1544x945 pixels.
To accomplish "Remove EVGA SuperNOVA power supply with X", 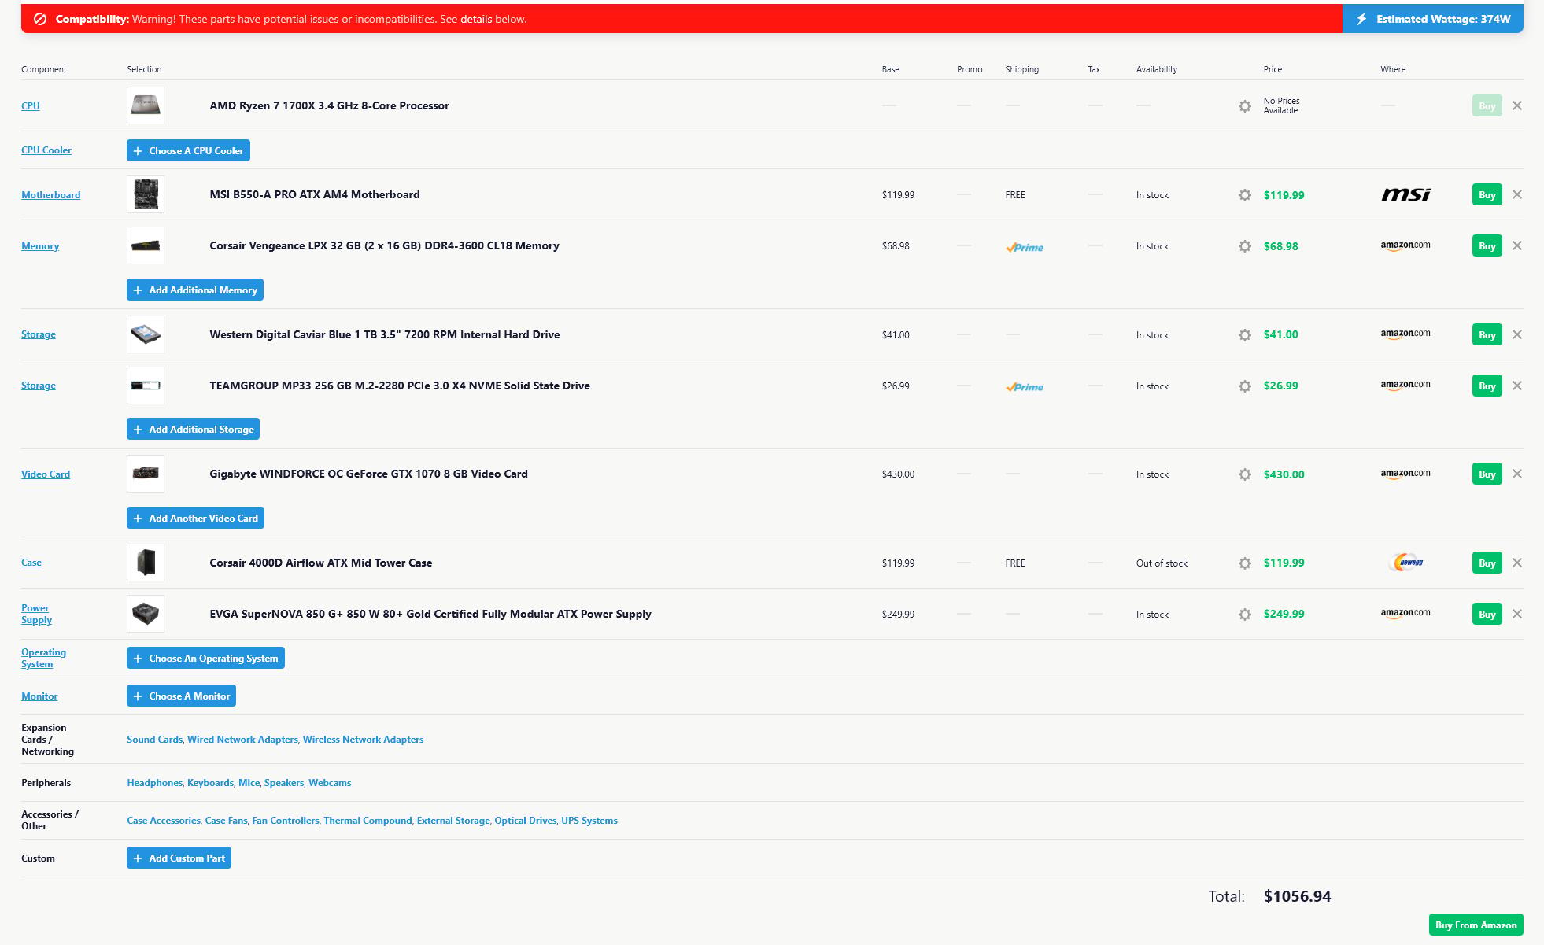I will pyautogui.click(x=1517, y=614).
